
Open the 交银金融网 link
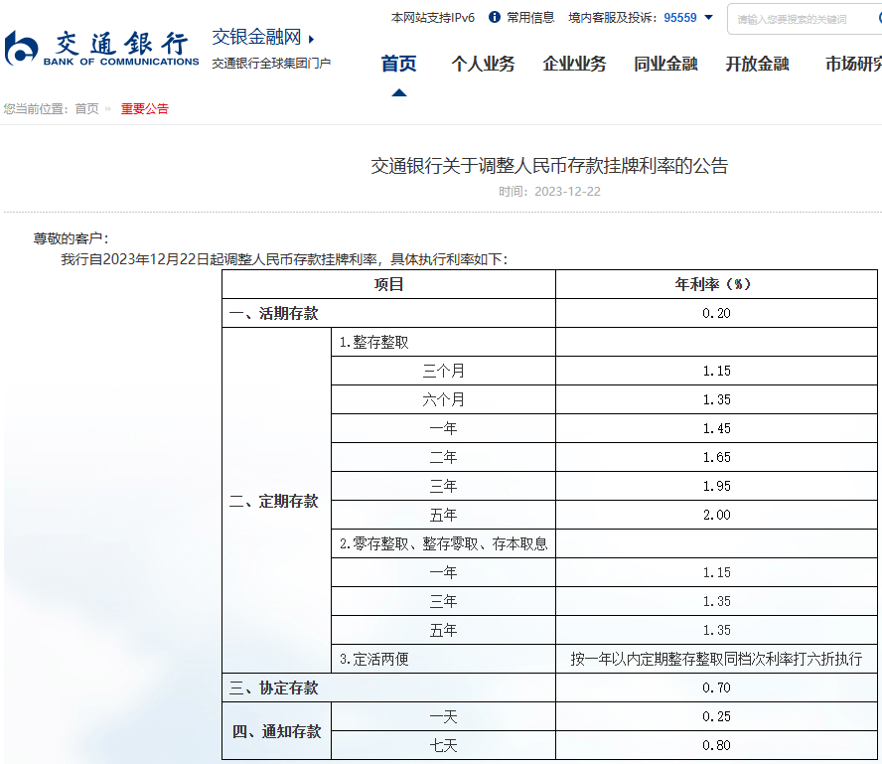click(256, 37)
